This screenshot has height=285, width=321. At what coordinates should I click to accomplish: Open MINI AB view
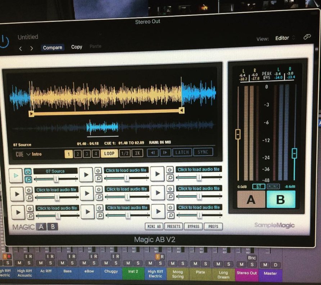pos(154,226)
